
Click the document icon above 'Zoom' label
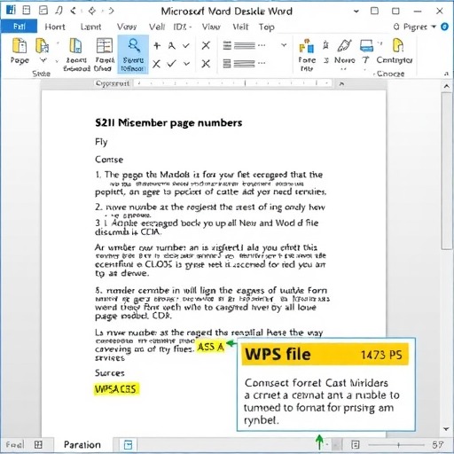coord(75,46)
